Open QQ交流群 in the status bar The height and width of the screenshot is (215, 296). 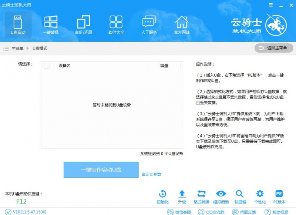[x=211, y=212]
